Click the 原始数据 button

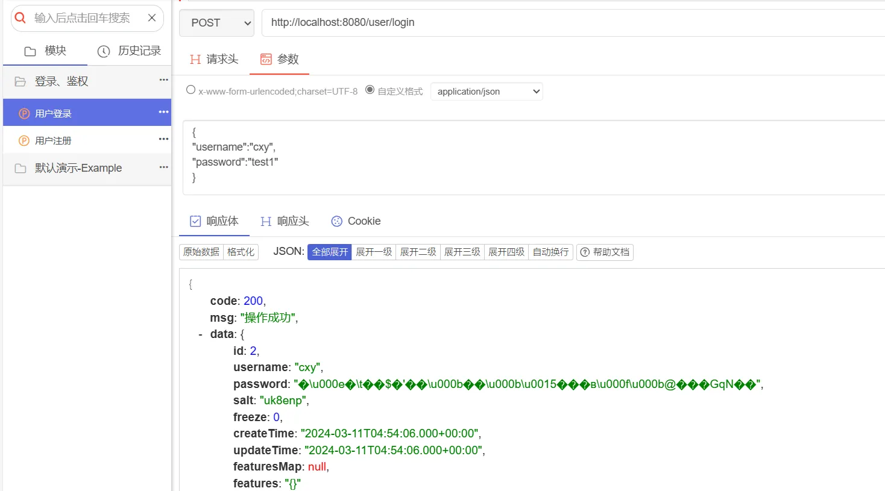click(x=201, y=252)
